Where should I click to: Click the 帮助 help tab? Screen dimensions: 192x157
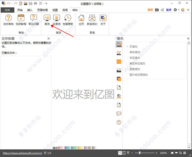(75, 10)
